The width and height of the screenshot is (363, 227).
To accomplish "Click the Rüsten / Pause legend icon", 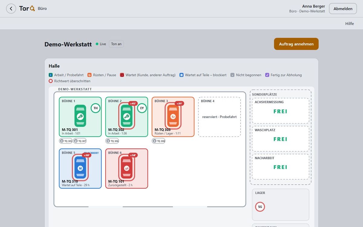I will coord(90,75).
